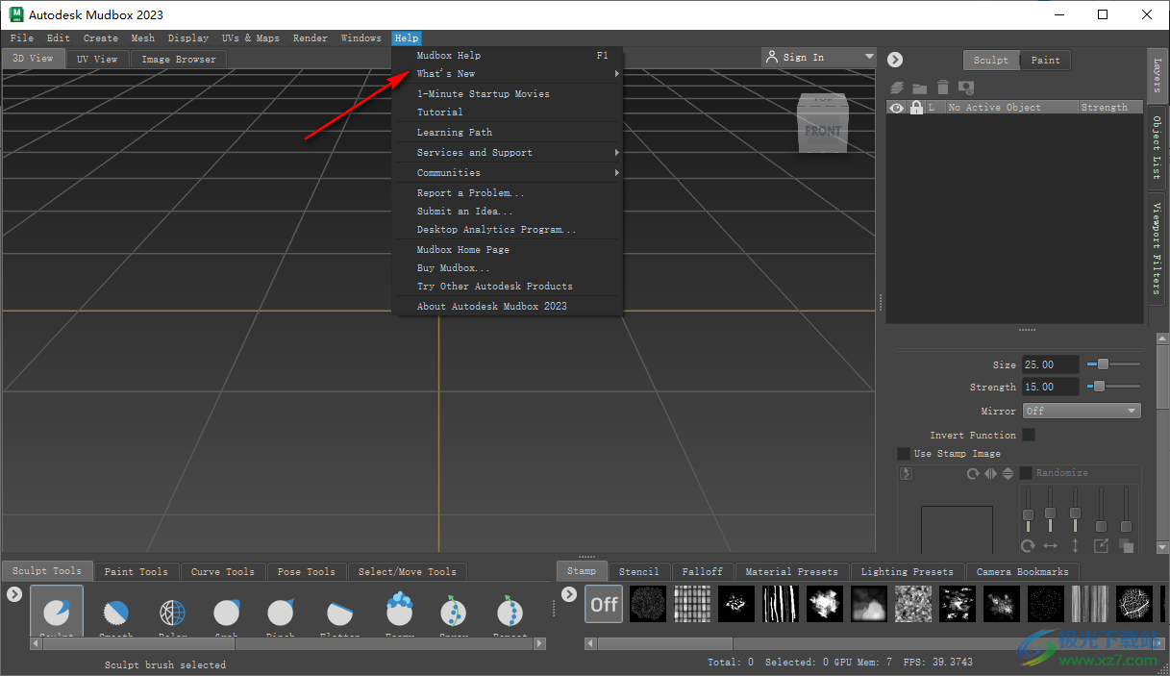Switch to UV View tab
Viewport: 1170px width, 676px height.
point(97,59)
